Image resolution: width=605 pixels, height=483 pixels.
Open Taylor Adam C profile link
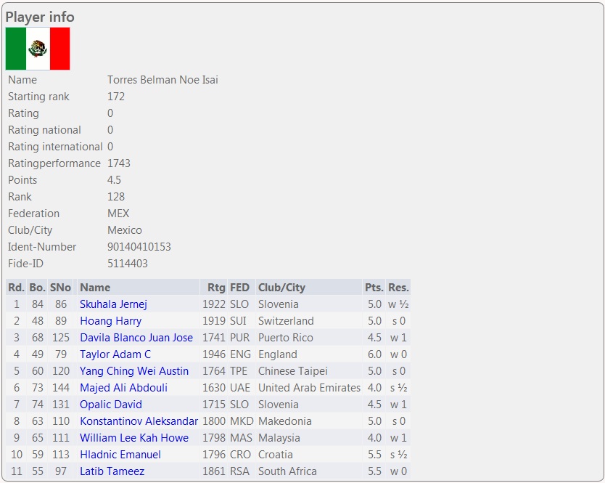pos(115,354)
